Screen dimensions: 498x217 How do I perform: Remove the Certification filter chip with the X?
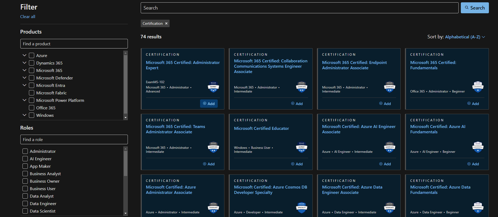pos(166,24)
